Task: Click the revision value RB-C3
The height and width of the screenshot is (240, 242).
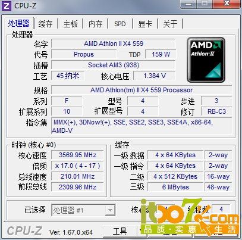Action: click(x=216, y=111)
